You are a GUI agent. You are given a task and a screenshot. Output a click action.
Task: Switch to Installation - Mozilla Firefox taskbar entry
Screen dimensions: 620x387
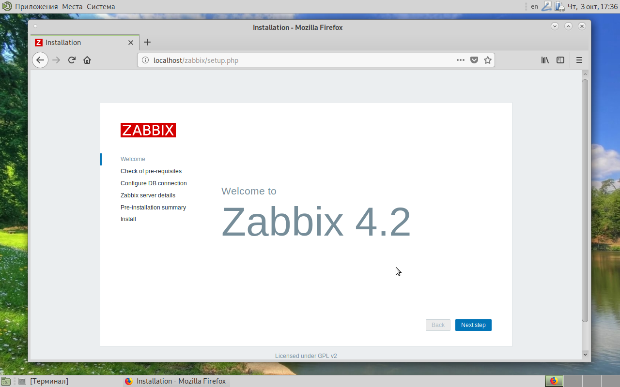(x=175, y=381)
